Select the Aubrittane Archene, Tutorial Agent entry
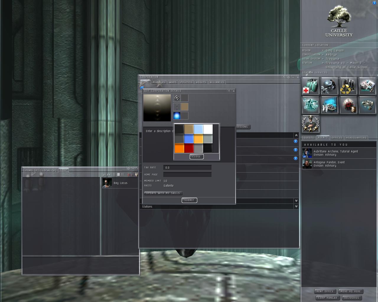Image resolution: width=378 pixels, height=302 pixels. click(339, 153)
